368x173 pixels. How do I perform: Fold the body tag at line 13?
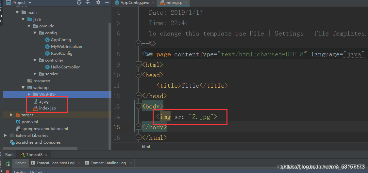[139, 106]
